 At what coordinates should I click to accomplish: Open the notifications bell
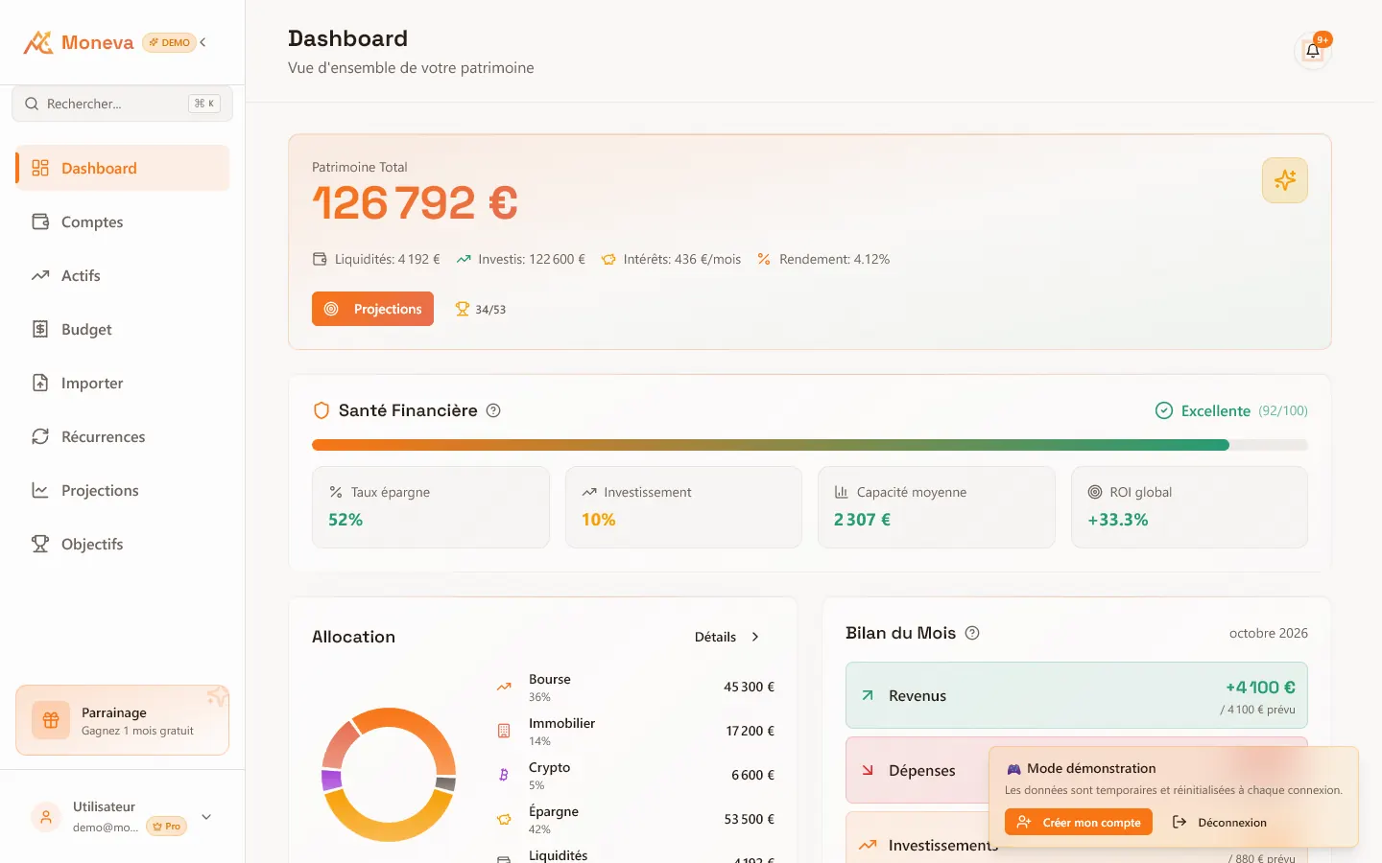point(1312,51)
